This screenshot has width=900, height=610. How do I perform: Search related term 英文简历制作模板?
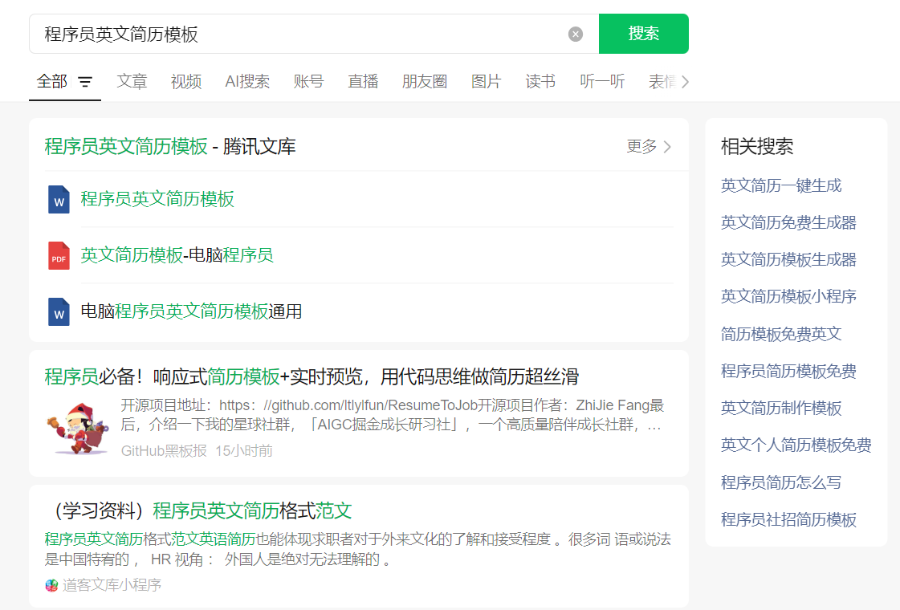tap(781, 408)
